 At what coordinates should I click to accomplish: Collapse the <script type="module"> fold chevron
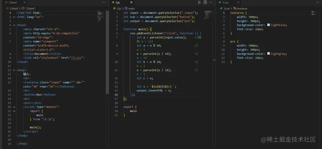pos(14,107)
